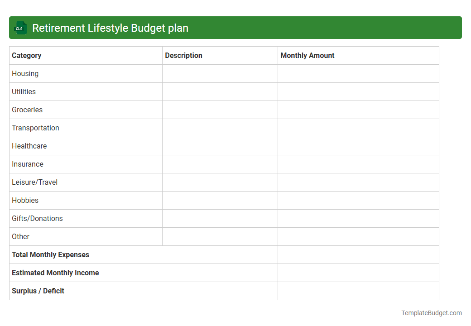
Task: Click the Monthly Amount column header
Action: [x=307, y=55]
